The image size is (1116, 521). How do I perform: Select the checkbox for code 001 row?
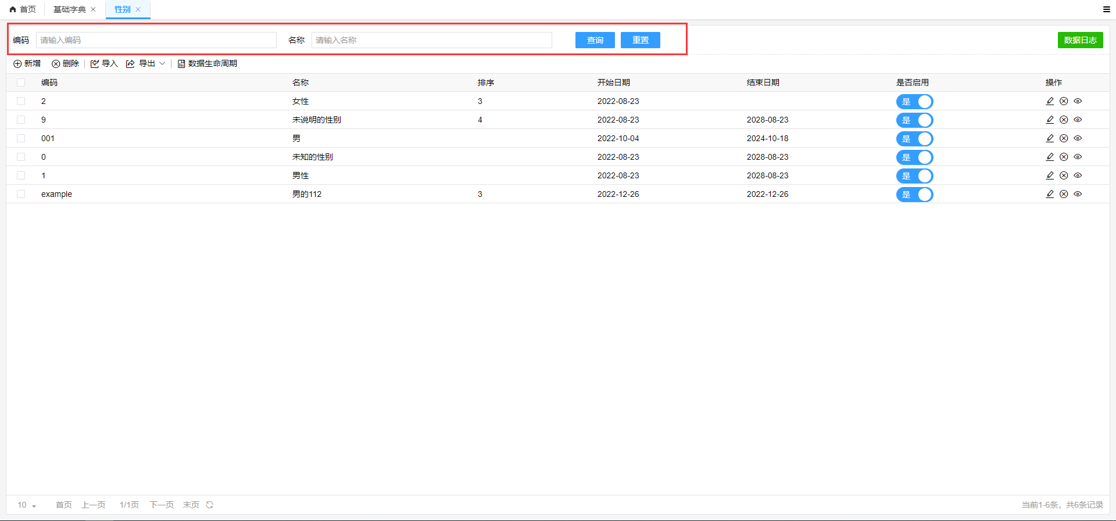click(21, 138)
